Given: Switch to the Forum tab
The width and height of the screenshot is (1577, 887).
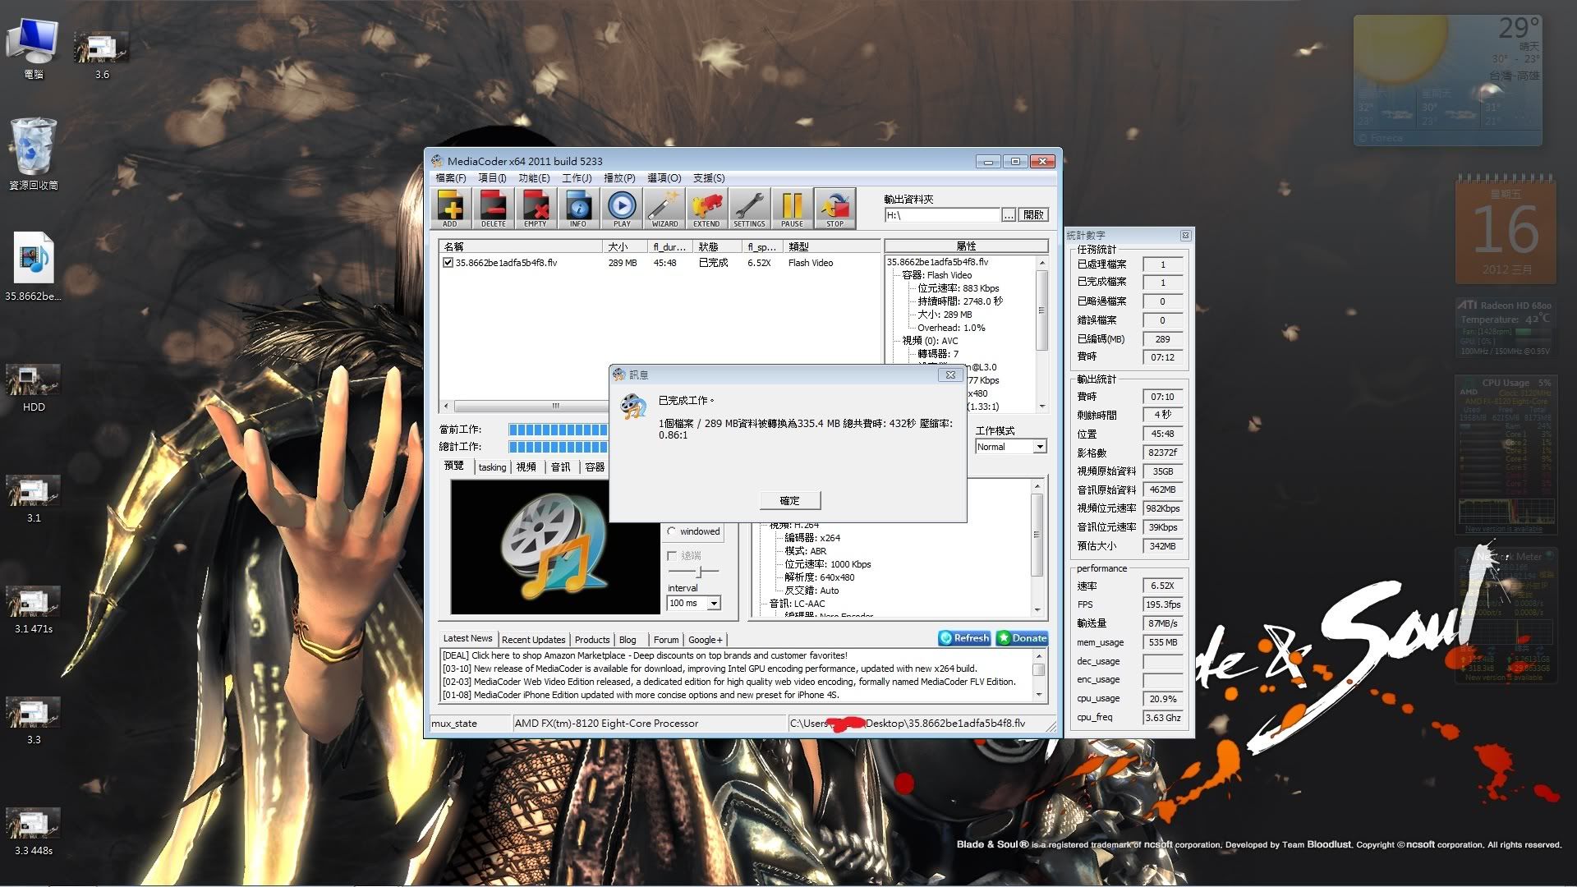Looking at the screenshot, I should pyautogui.click(x=666, y=640).
